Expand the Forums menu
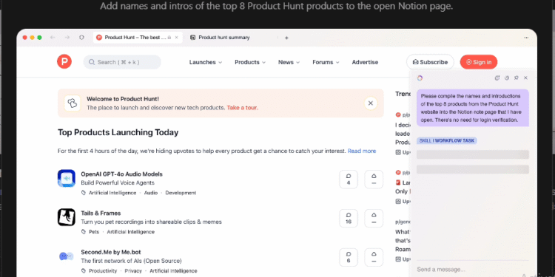The width and height of the screenshot is (555, 277). [326, 62]
